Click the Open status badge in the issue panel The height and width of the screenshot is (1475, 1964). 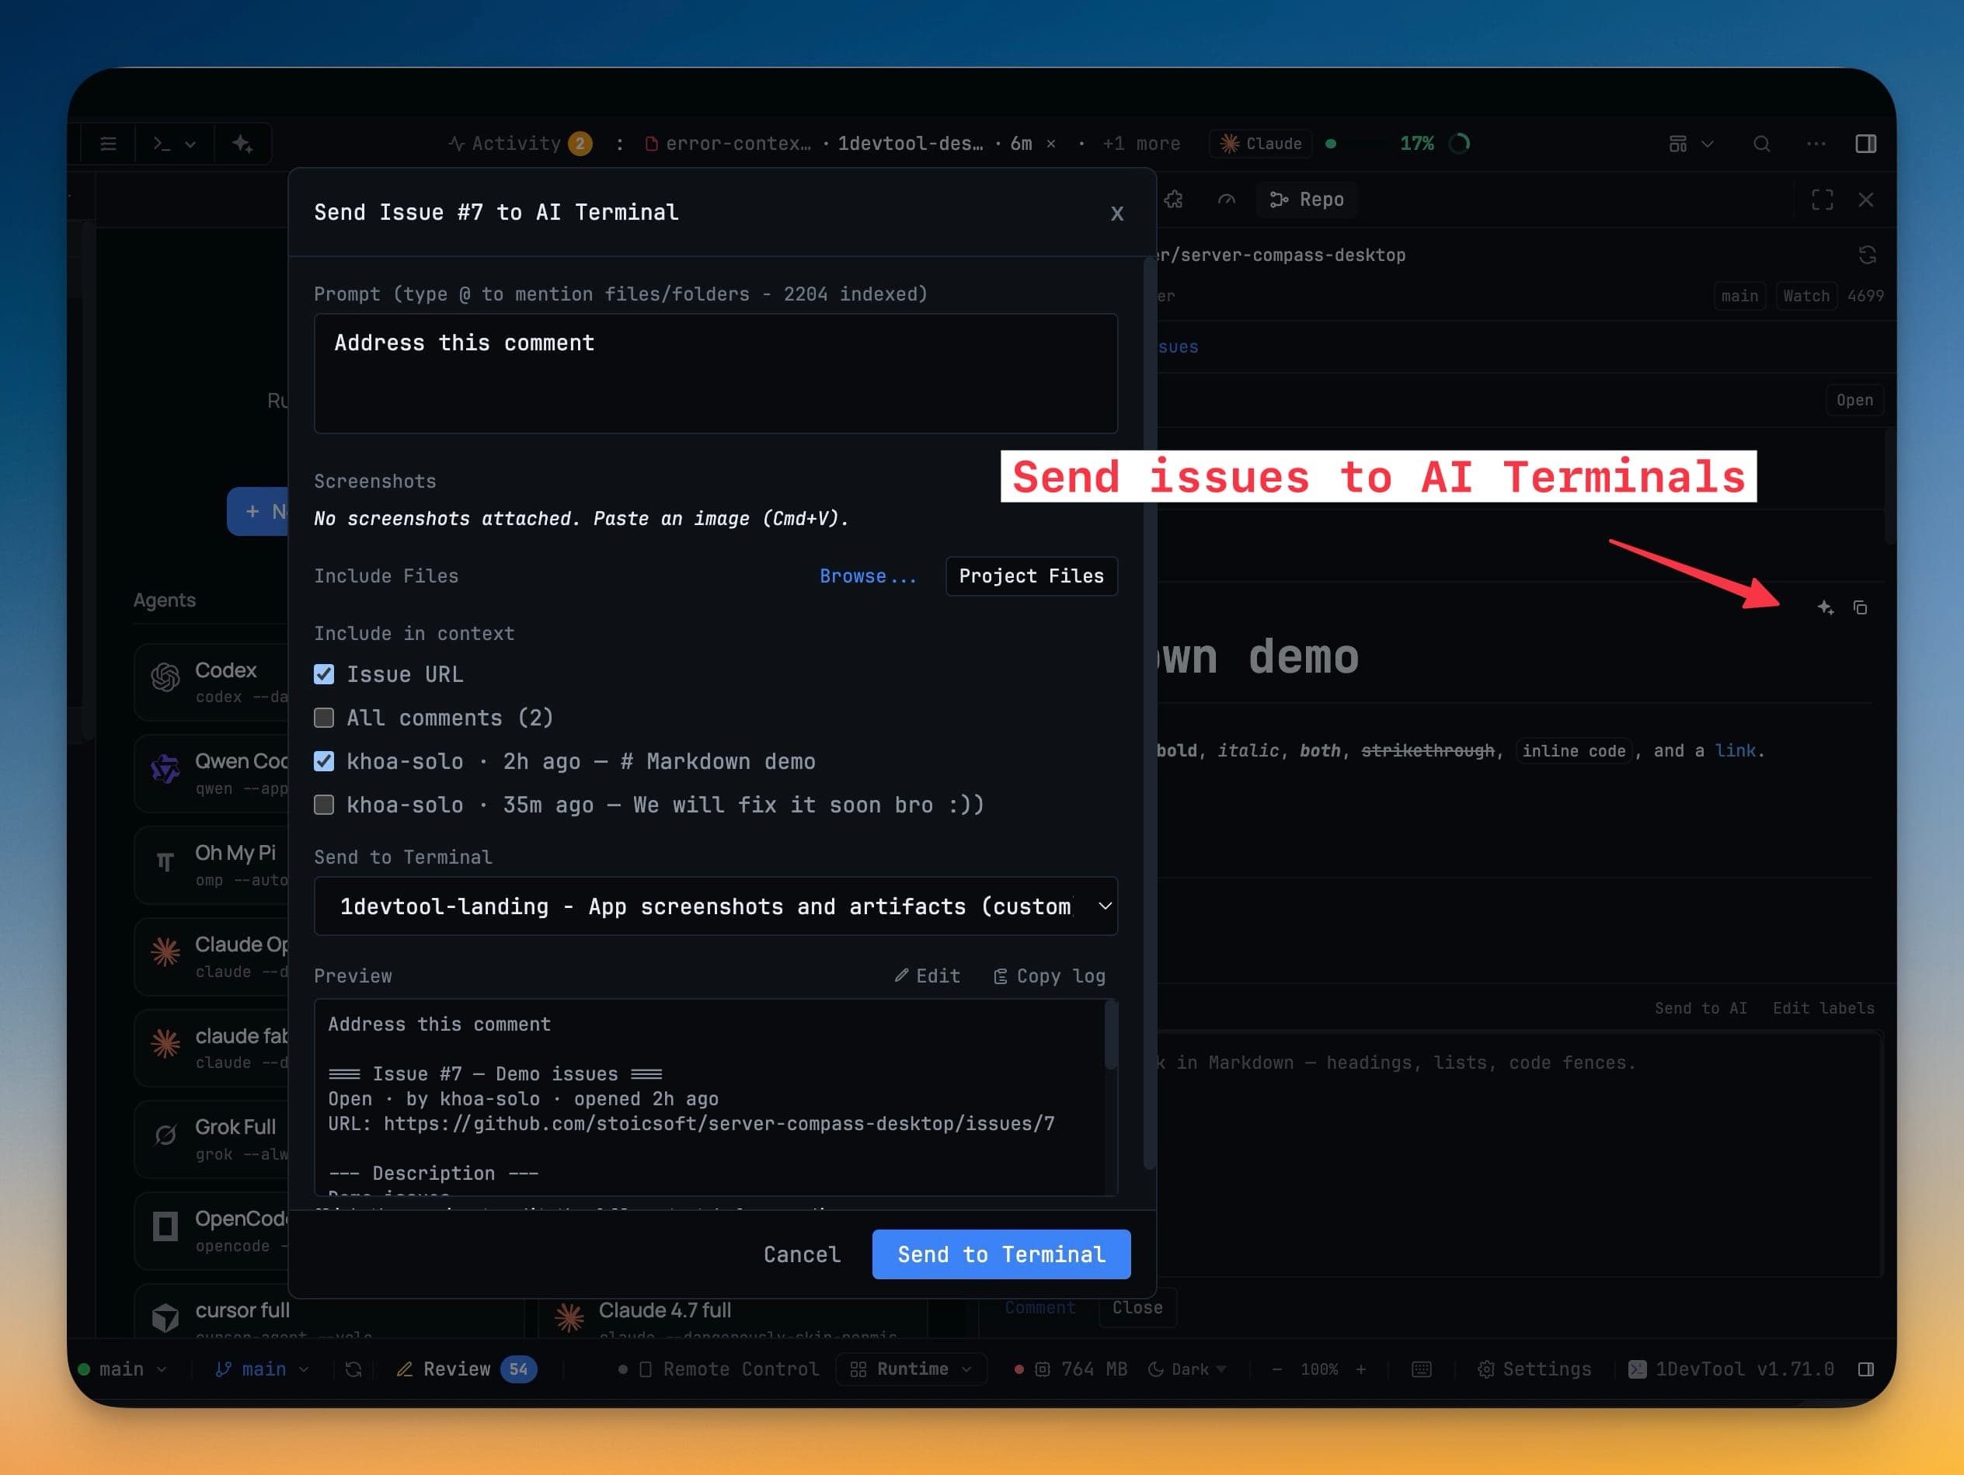pyautogui.click(x=1854, y=400)
